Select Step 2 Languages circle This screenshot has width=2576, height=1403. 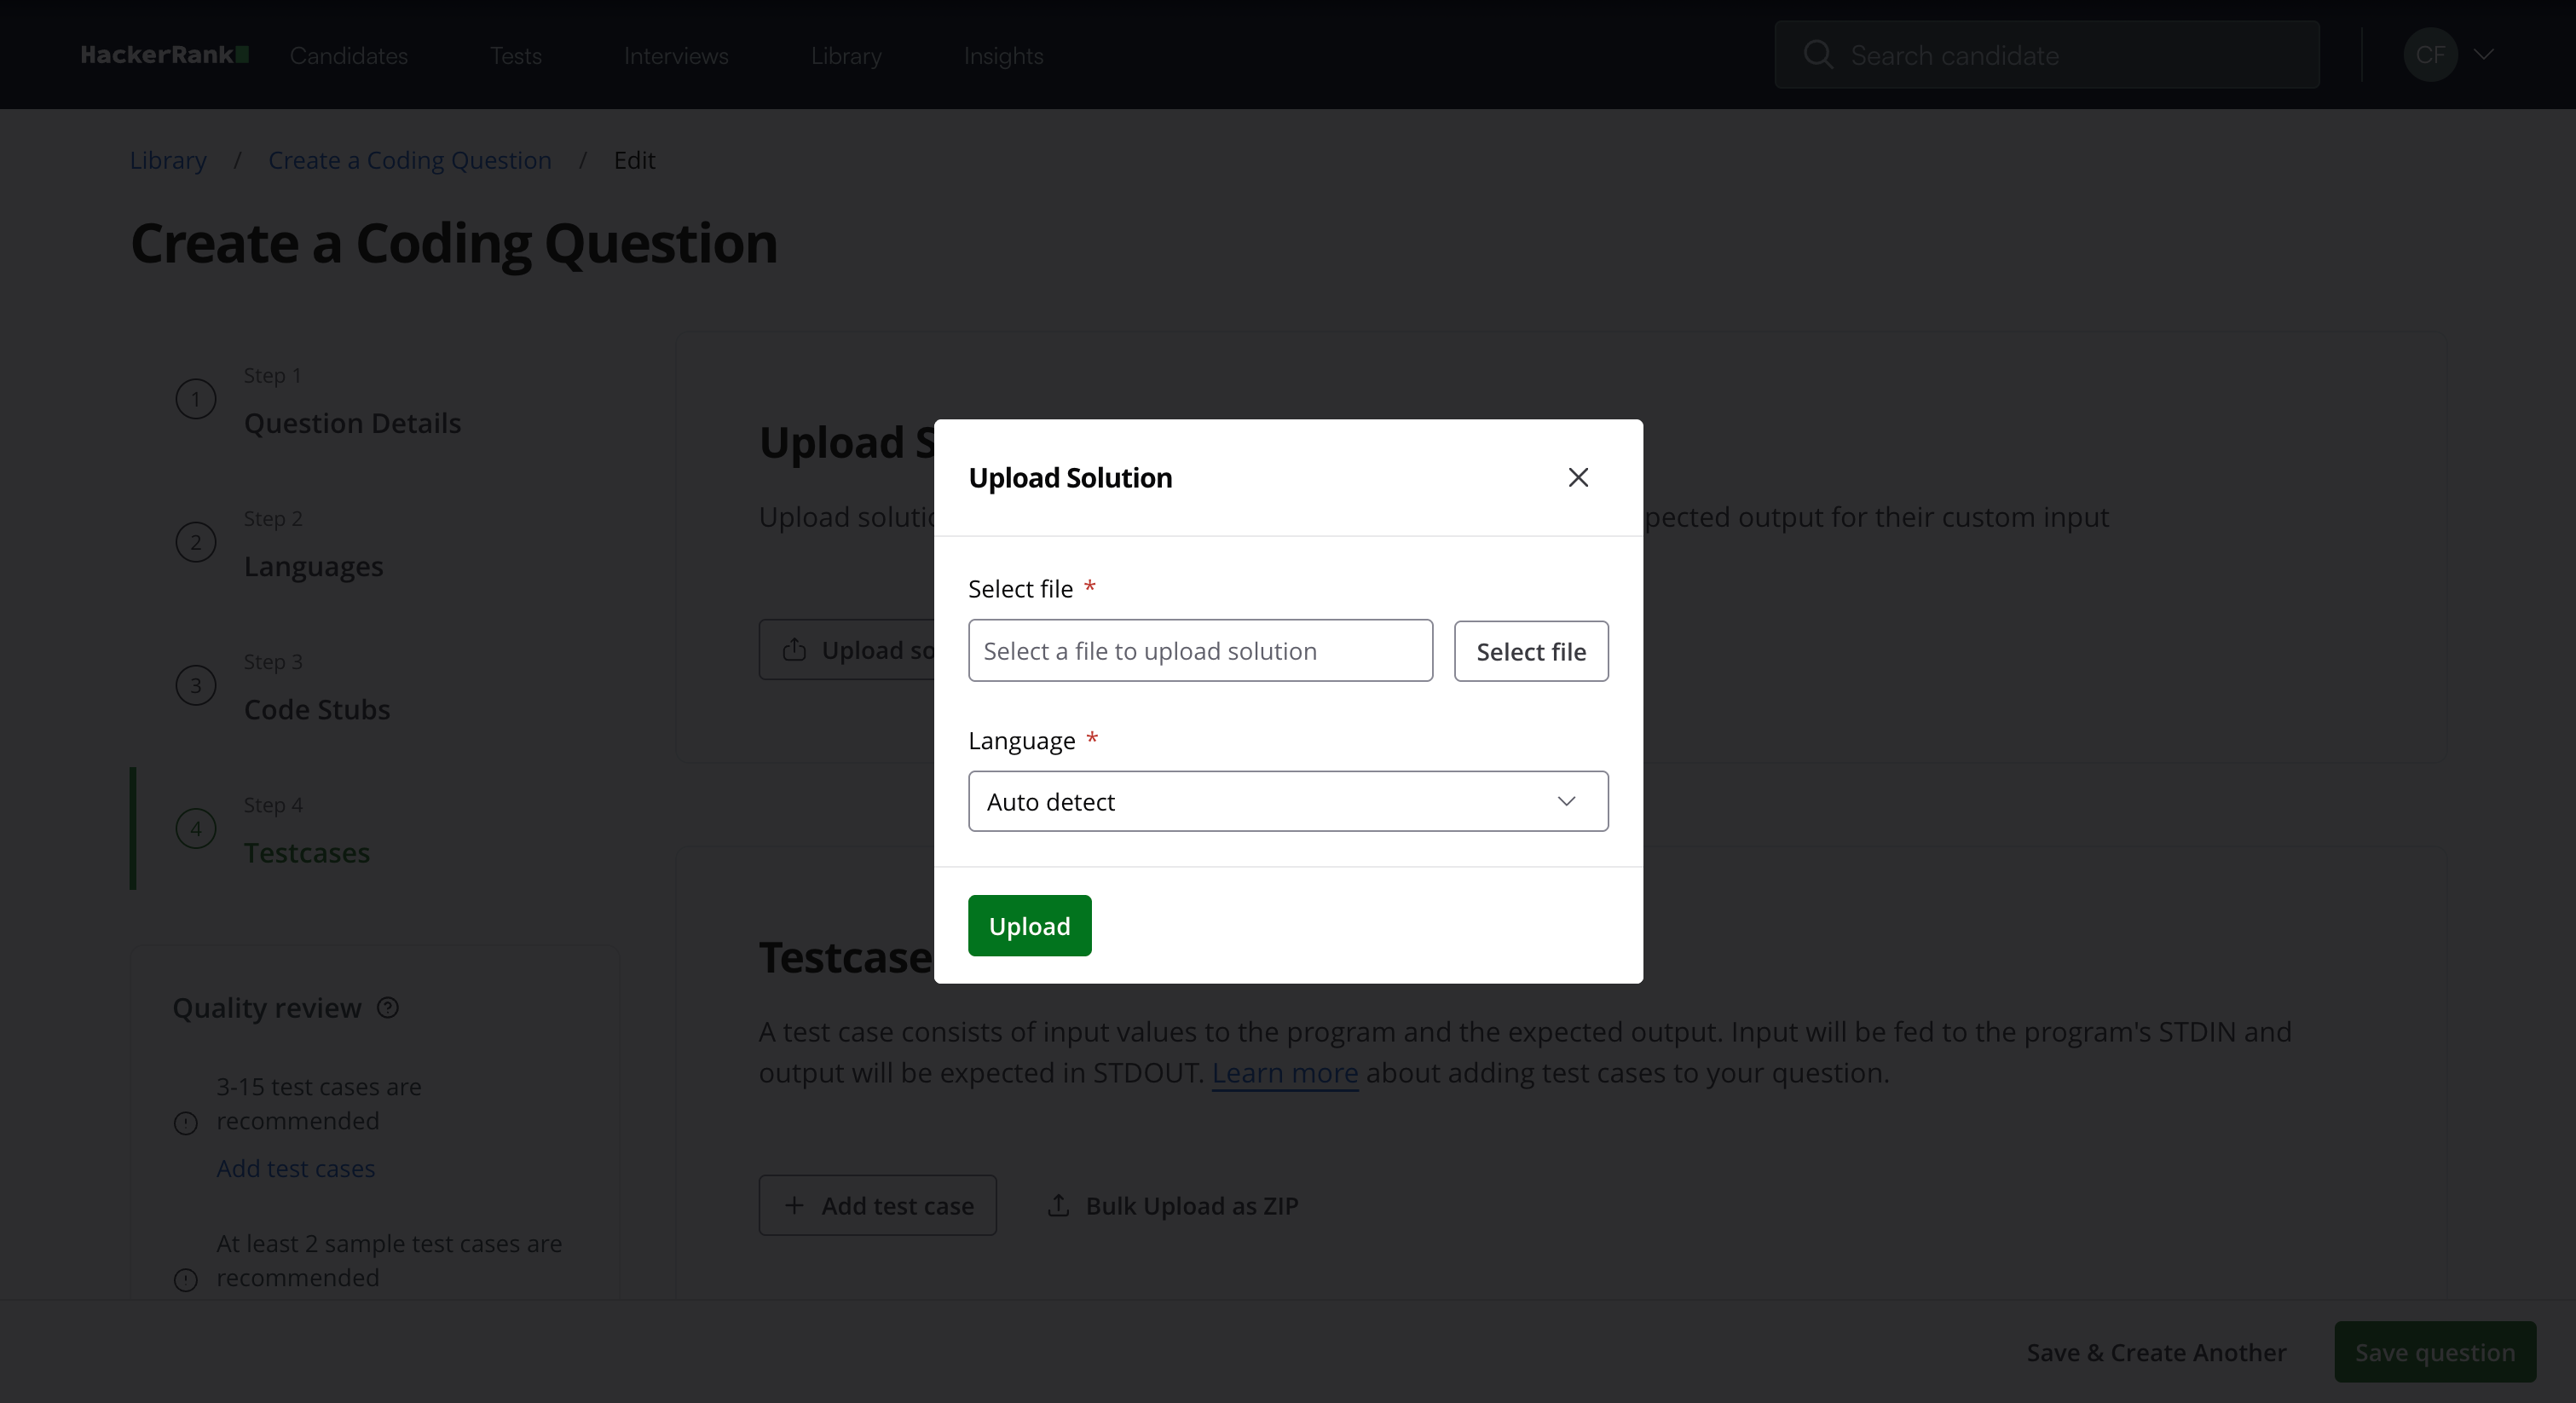point(196,542)
